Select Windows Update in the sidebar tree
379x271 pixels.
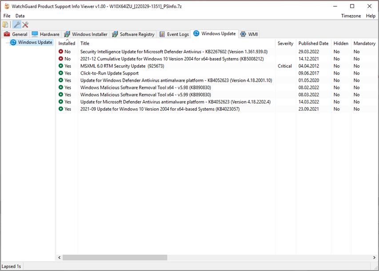point(30,42)
